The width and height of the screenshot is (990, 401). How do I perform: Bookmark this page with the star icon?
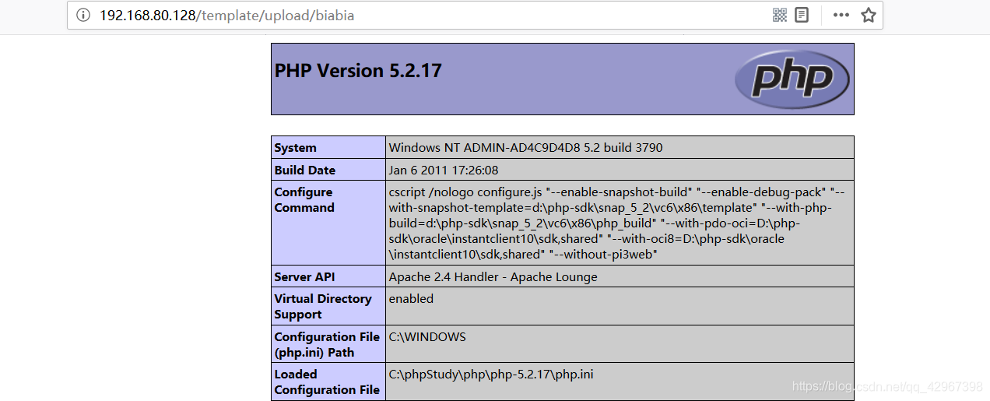click(x=869, y=16)
